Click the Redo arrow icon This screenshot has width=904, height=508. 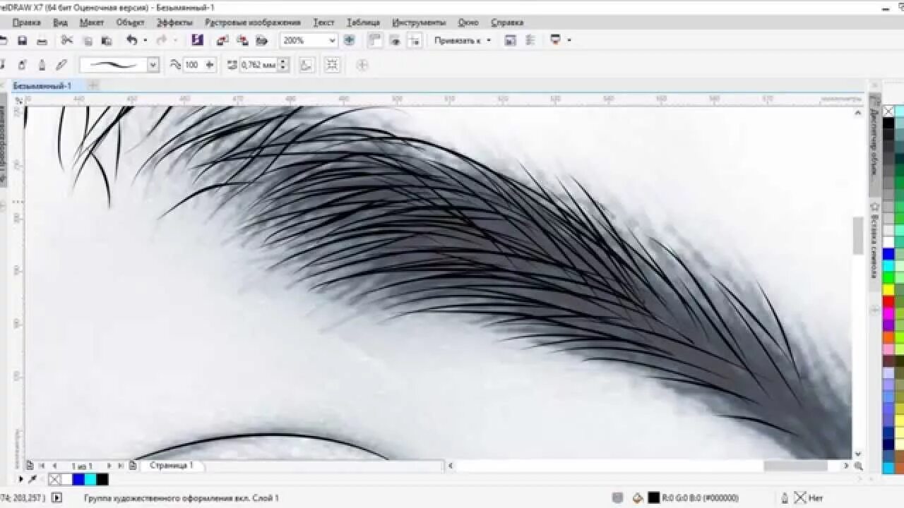point(162,40)
